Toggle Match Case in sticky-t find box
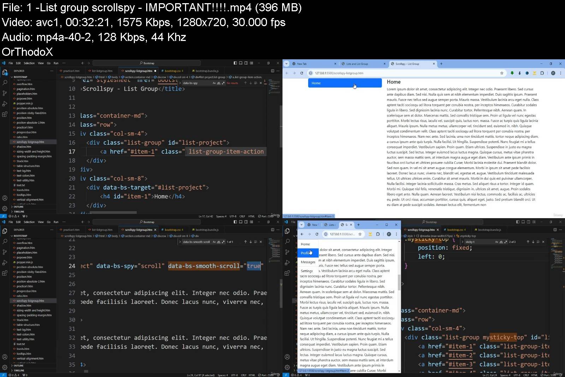This screenshot has height=377, width=565. tap(496, 242)
